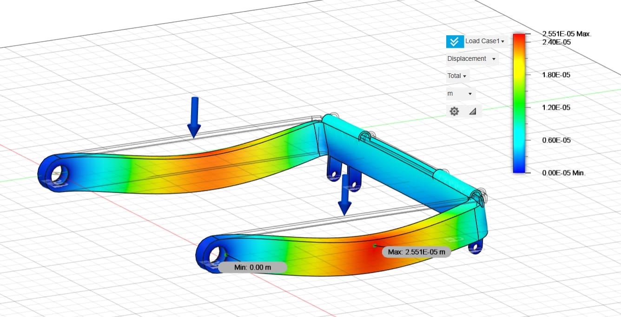Click the Min: 0.00 m probe label
The image size is (621, 317).
(x=252, y=267)
